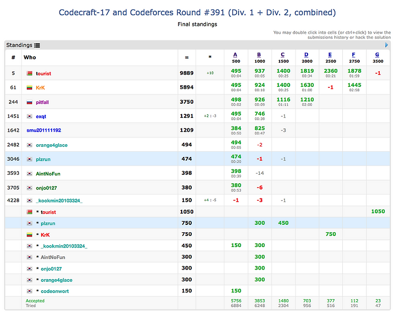Click problem D accepted count 703
This screenshot has height=316, width=395.
click(307, 301)
